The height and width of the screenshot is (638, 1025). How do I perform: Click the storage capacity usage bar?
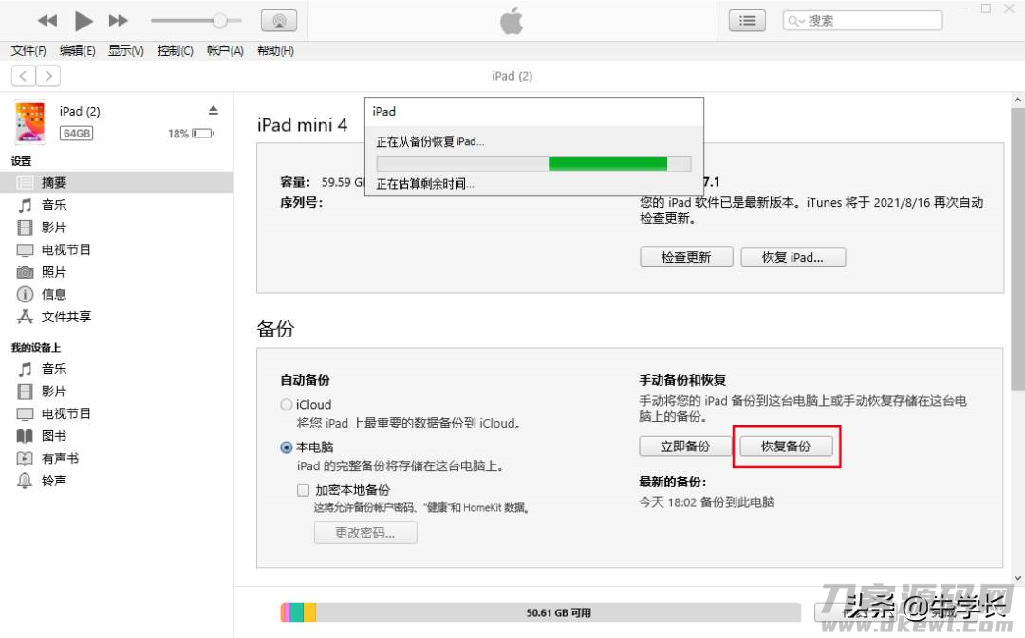pos(540,612)
